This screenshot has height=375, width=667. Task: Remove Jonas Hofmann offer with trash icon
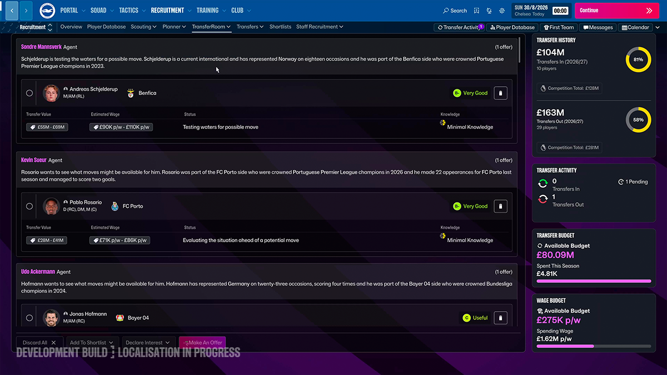point(500,318)
